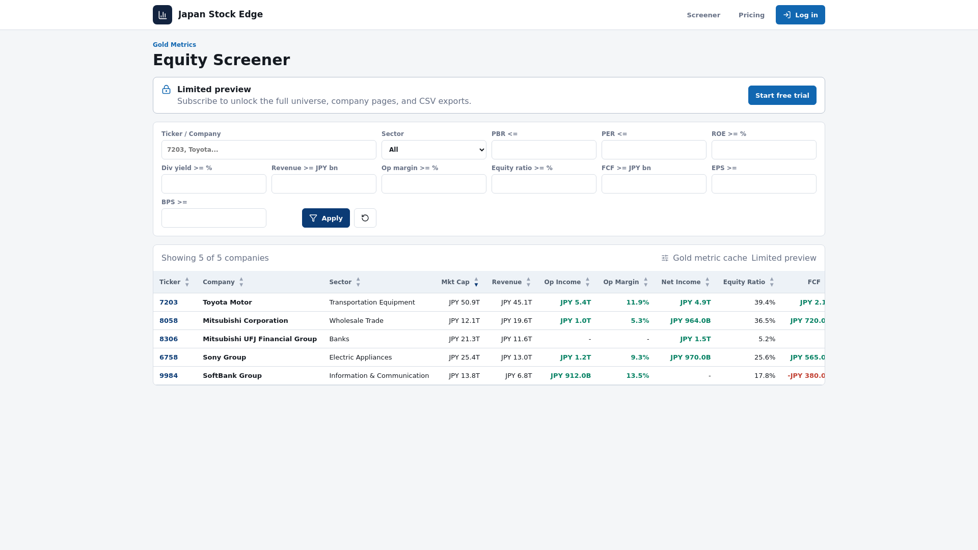
Task: Focus the FCF >= JPY bn input
Action: (x=654, y=184)
